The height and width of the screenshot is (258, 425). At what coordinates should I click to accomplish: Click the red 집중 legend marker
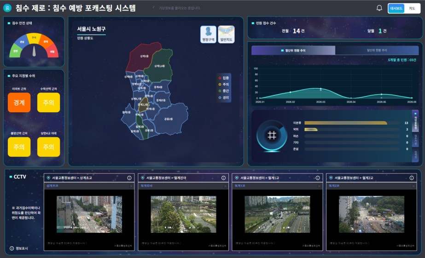(x=220, y=78)
